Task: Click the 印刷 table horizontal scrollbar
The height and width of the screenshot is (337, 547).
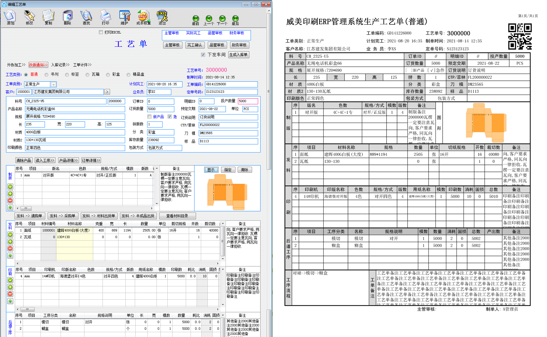Action: (x=118, y=309)
